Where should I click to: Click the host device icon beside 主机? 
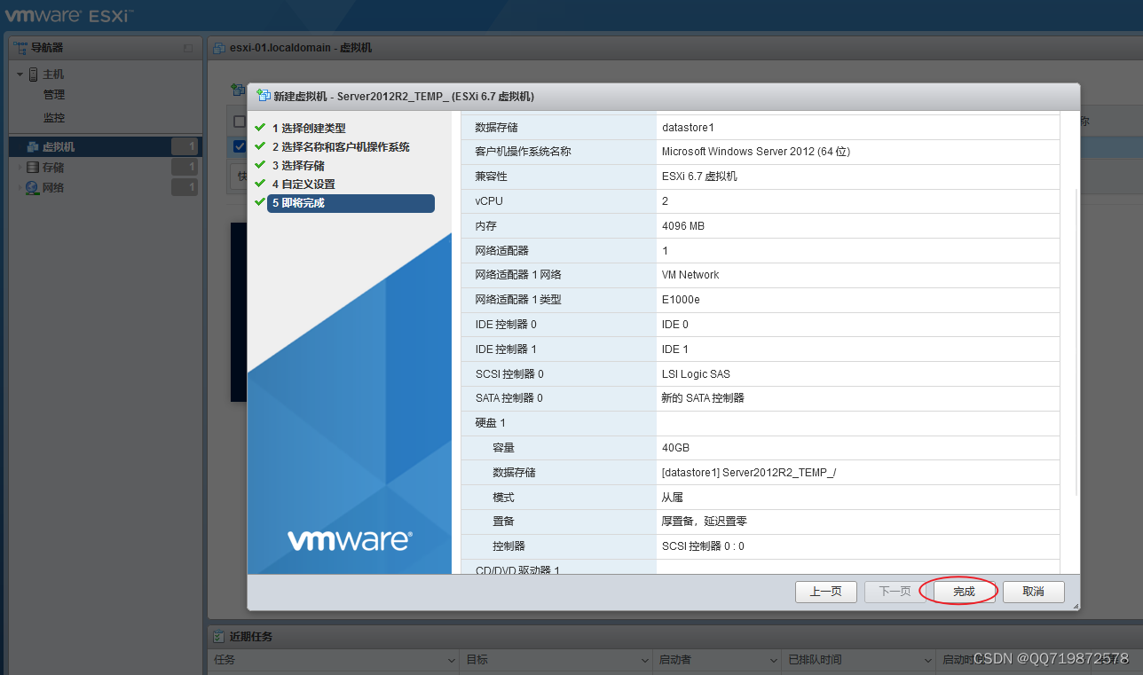[x=34, y=75]
